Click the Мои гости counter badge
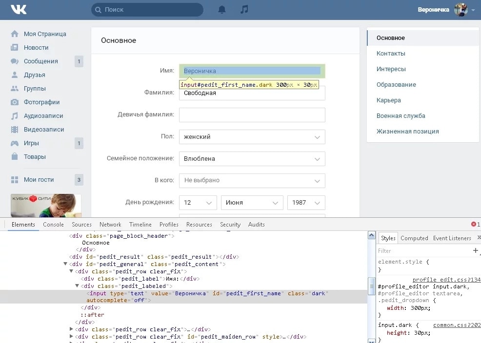The height and width of the screenshot is (343, 481). coord(79,180)
